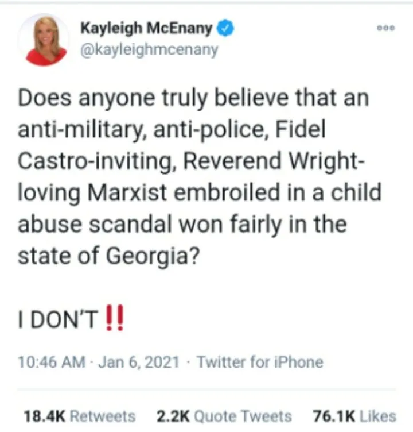Screen dimensions: 413x432
Task: Open the three-dot more options menu
Action: click(386, 28)
